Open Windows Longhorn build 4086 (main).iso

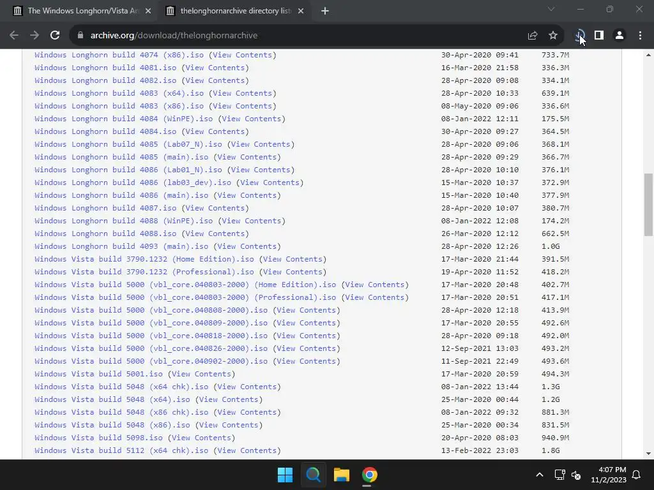[121, 195]
